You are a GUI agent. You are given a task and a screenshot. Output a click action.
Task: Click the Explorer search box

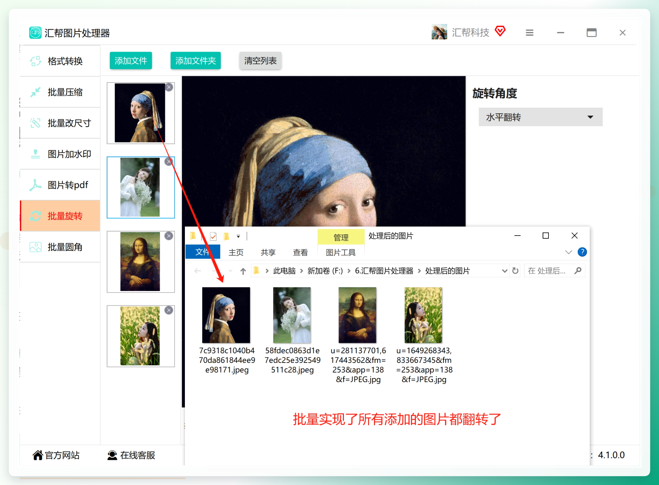tap(554, 271)
